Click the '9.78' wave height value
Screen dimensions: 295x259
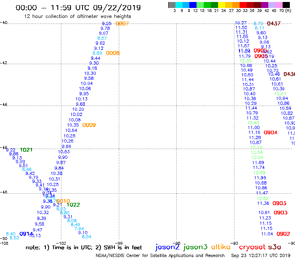pyautogui.click(x=105, y=28)
